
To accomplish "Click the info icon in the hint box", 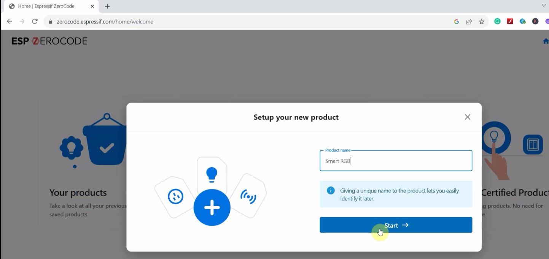I will coord(331,191).
